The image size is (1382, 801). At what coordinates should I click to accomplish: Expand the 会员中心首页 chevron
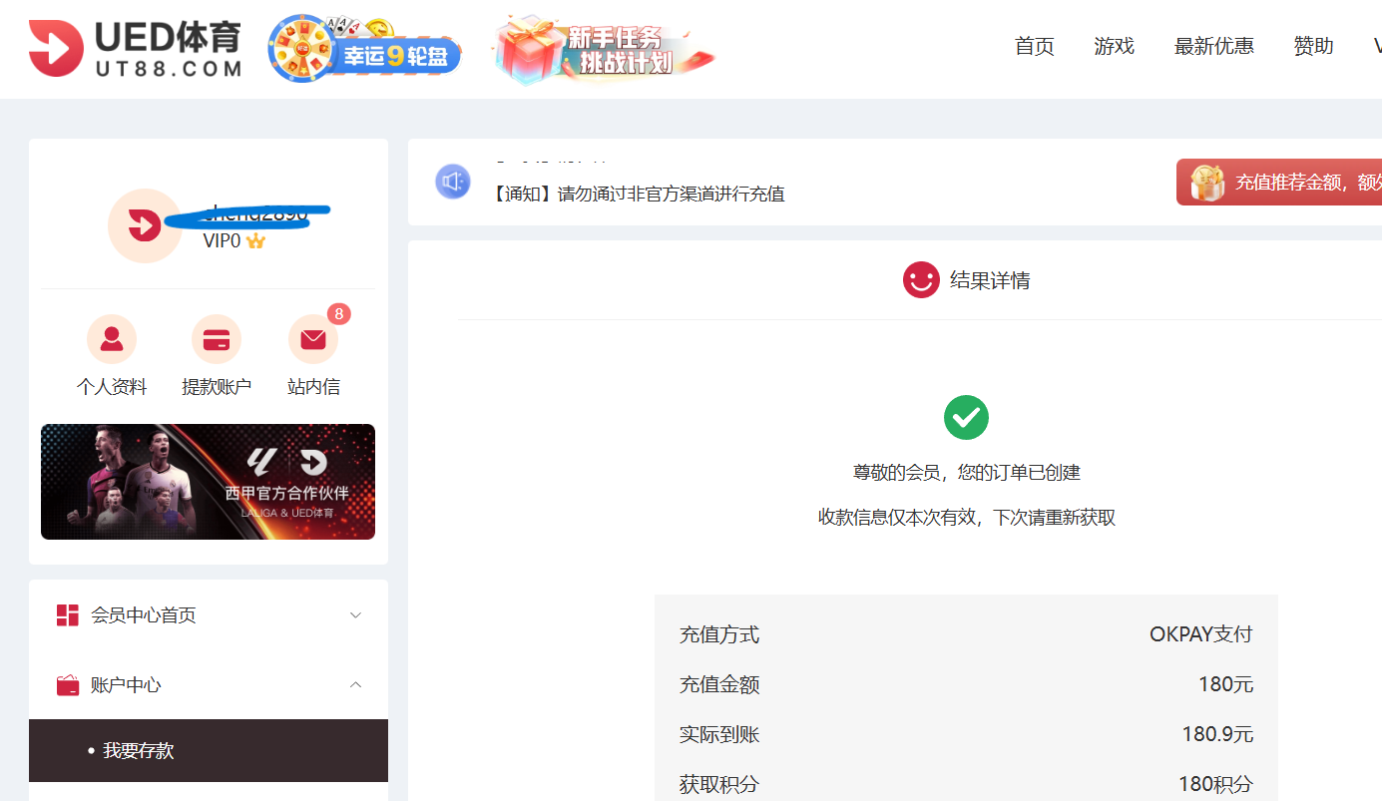(355, 615)
